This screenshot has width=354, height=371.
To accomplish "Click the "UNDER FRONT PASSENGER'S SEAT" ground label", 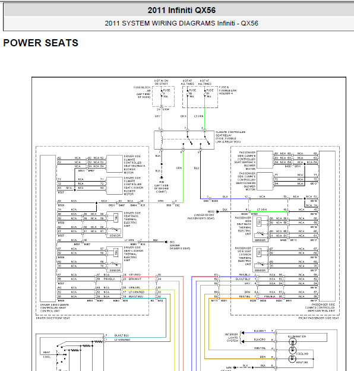I will (201, 217).
